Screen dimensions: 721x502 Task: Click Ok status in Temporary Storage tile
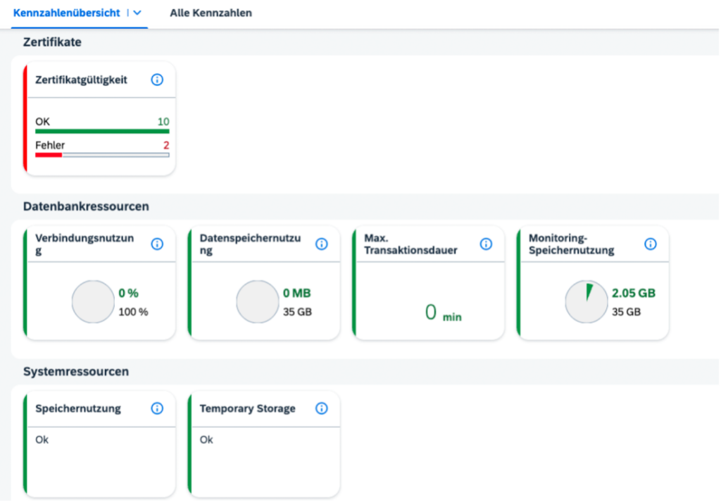206,440
